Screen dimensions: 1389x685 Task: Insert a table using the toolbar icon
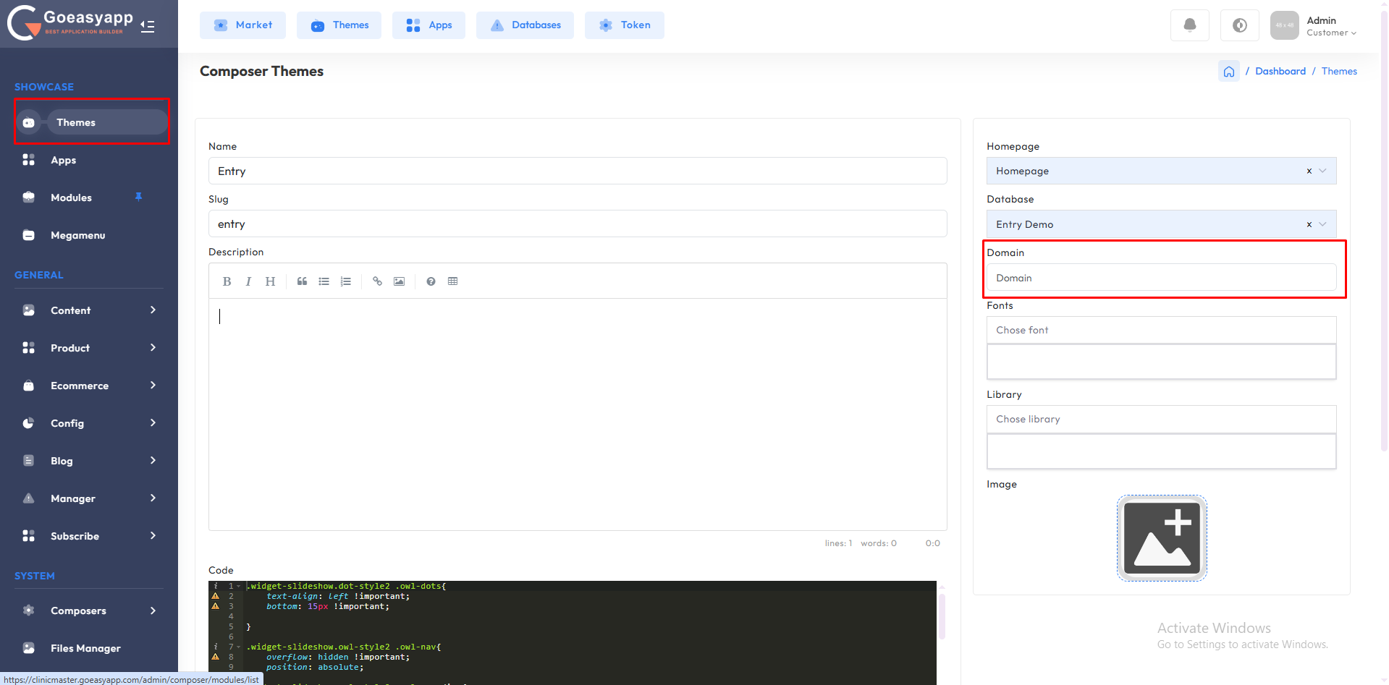pyautogui.click(x=452, y=281)
